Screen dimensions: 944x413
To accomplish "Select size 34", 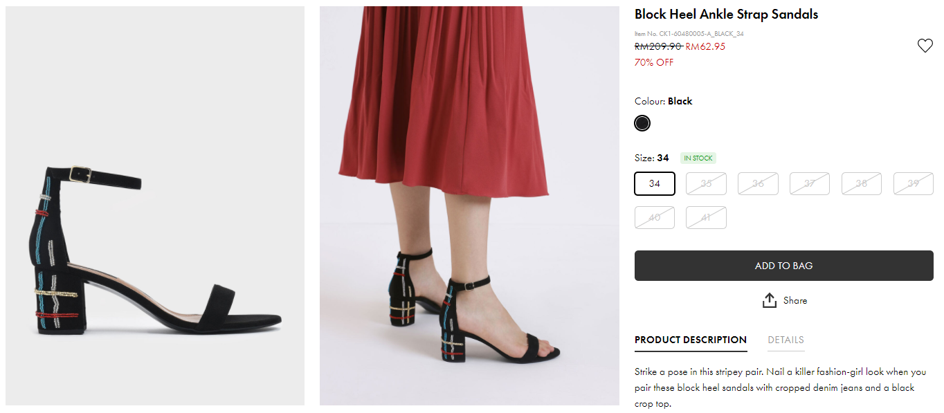I will [x=655, y=183].
